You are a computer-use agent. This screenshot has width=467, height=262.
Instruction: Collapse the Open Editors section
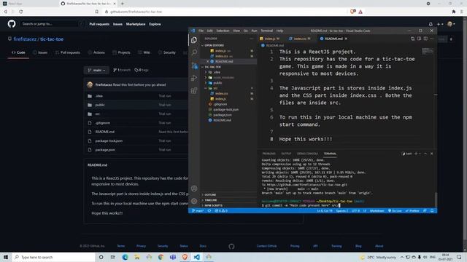tap(214, 45)
